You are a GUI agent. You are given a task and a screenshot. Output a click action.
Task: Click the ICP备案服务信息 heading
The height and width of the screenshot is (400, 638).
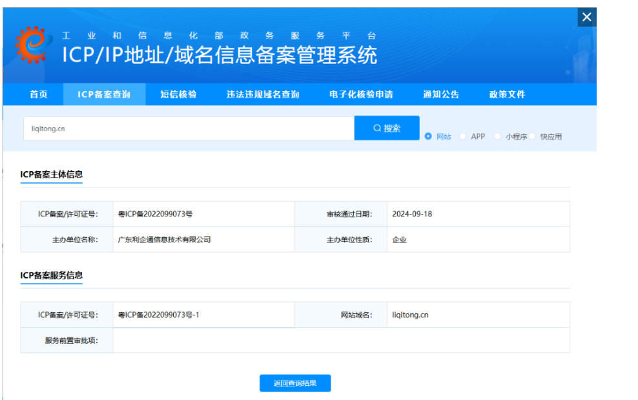pos(51,275)
